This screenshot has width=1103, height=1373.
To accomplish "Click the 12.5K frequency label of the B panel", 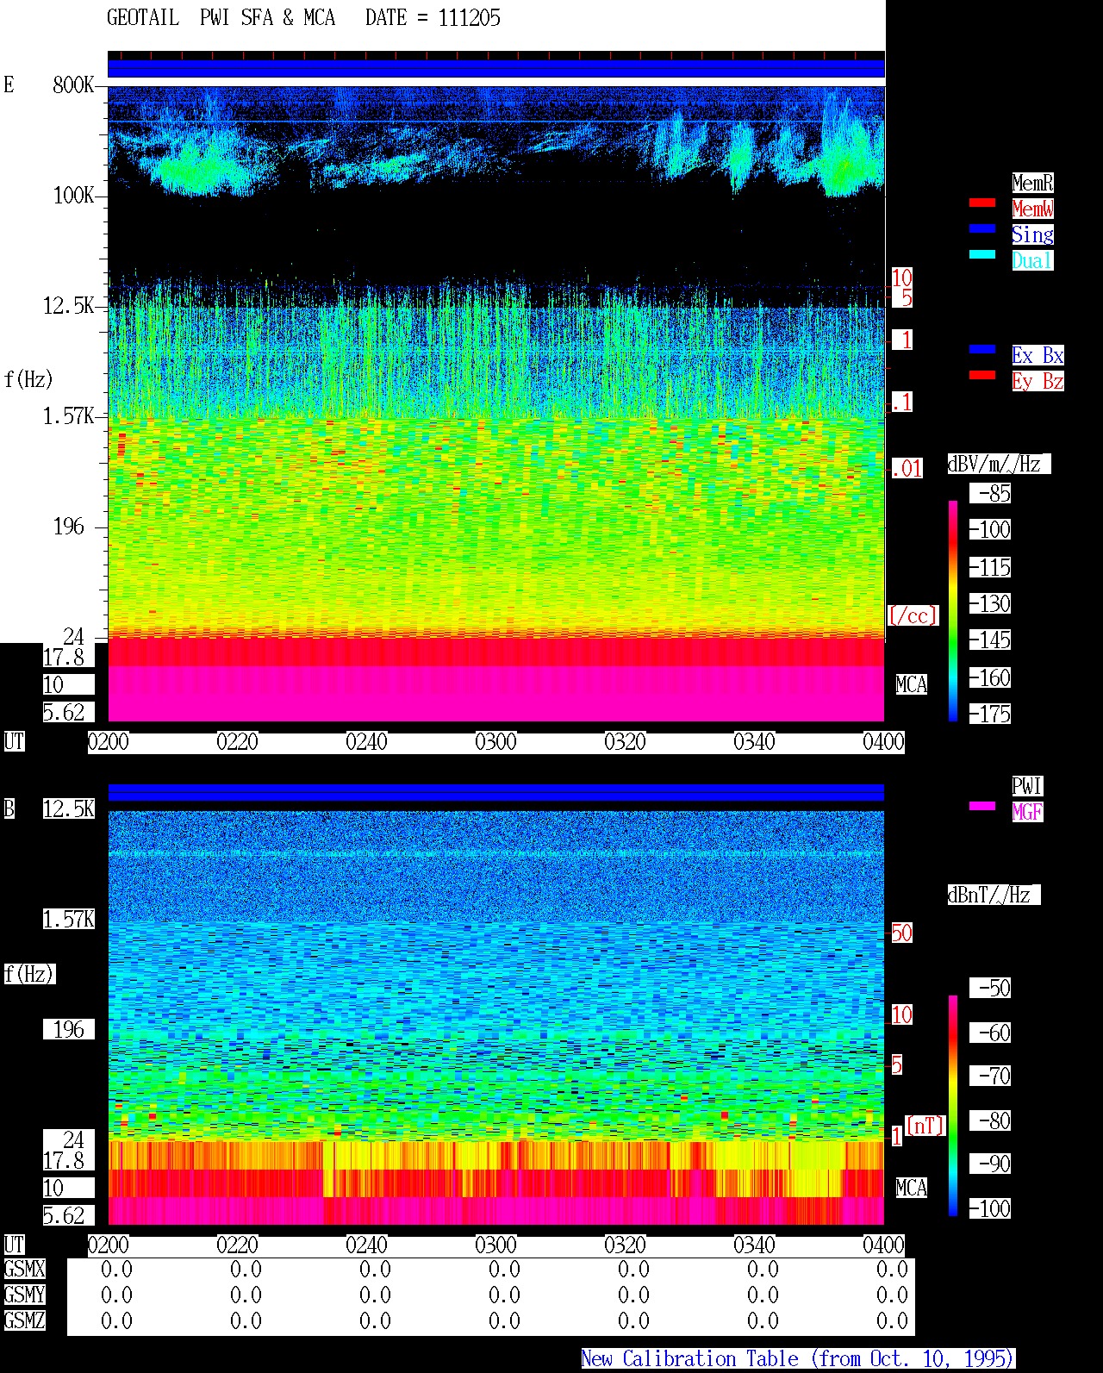I will (68, 809).
